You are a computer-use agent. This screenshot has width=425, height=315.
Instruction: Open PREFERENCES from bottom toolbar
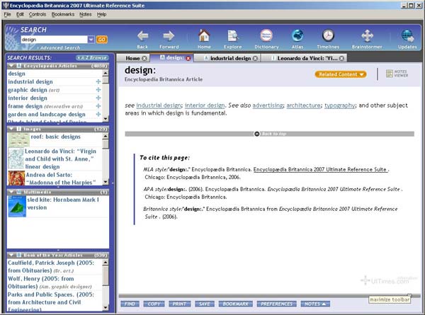point(276,304)
